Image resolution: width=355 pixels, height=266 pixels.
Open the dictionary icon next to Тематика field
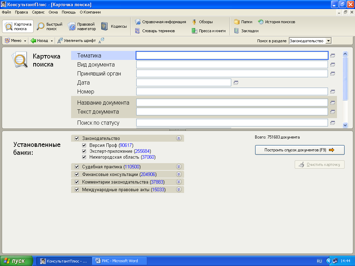332,55
